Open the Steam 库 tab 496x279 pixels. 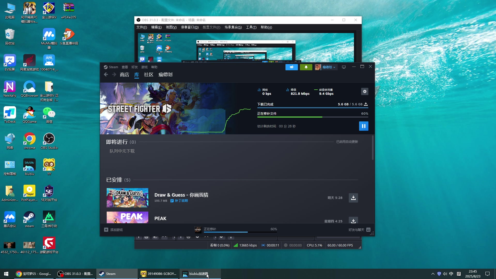(137, 75)
